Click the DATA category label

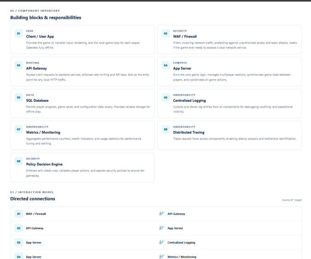[x=30, y=95]
